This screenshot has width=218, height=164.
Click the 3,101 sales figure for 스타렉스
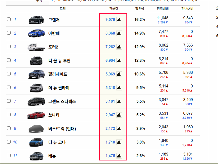(110, 101)
